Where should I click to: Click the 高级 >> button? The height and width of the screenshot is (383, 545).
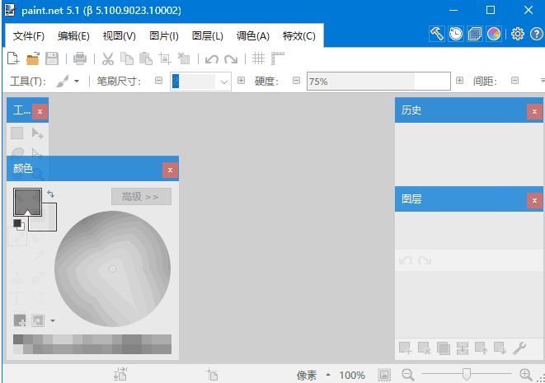[141, 197]
